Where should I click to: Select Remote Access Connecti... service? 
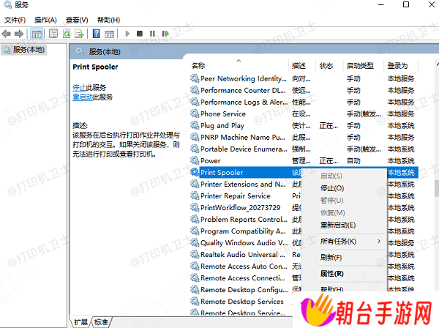click(x=242, y=278)
